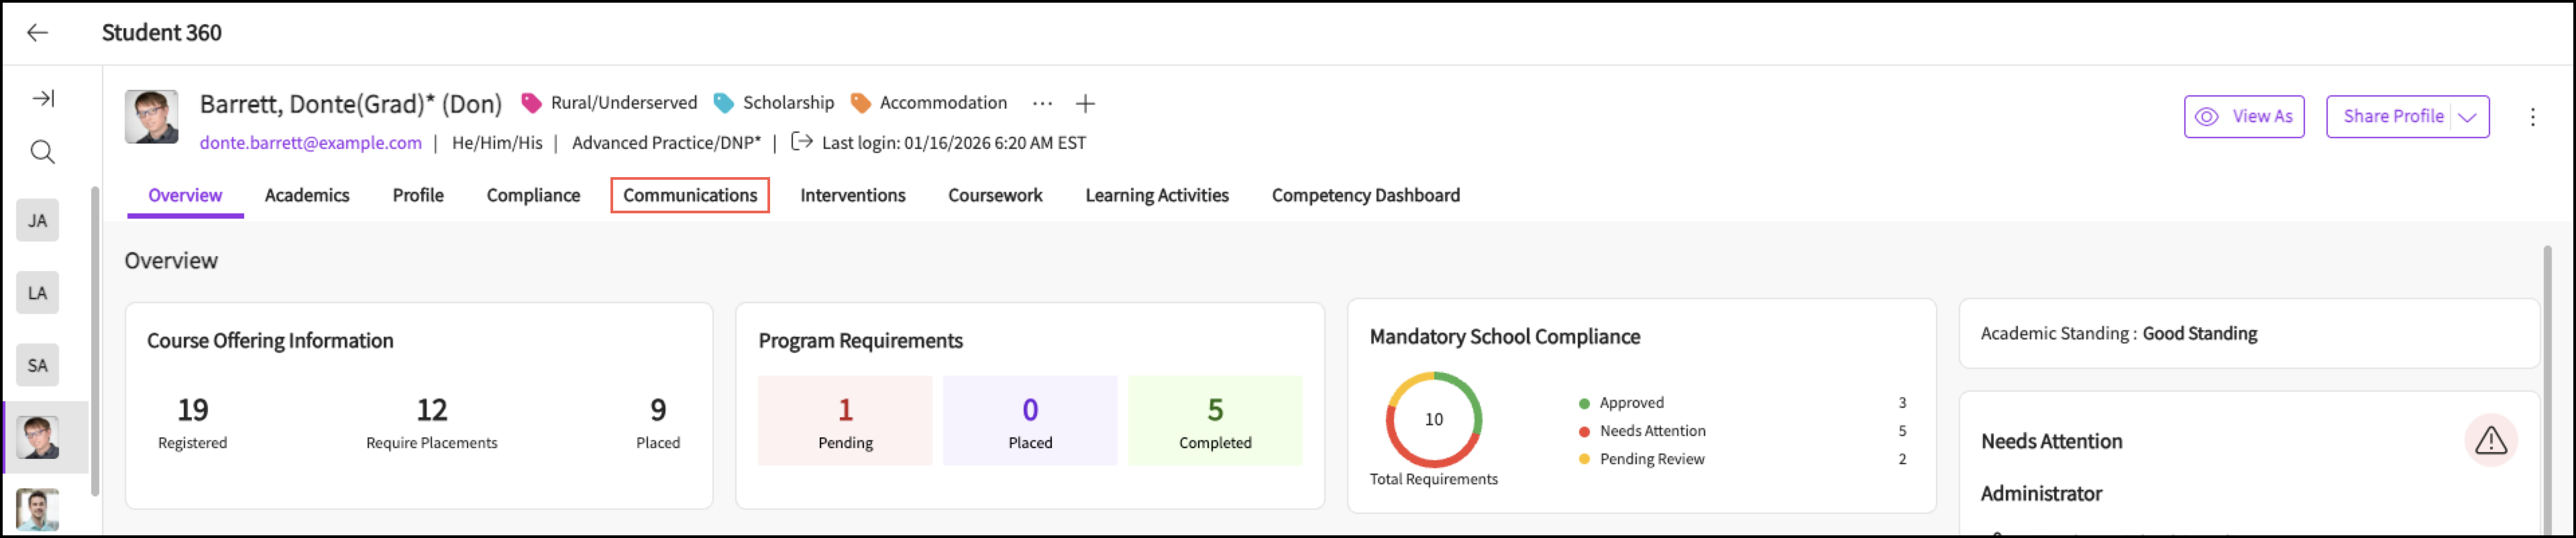
Task: Open the sidebar search icon
Action: click(x=42, y=152)
